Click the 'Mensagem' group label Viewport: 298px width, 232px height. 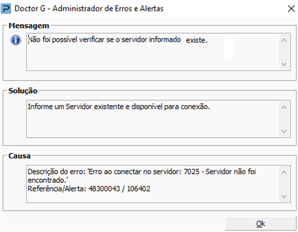click(x=29, y=26)
